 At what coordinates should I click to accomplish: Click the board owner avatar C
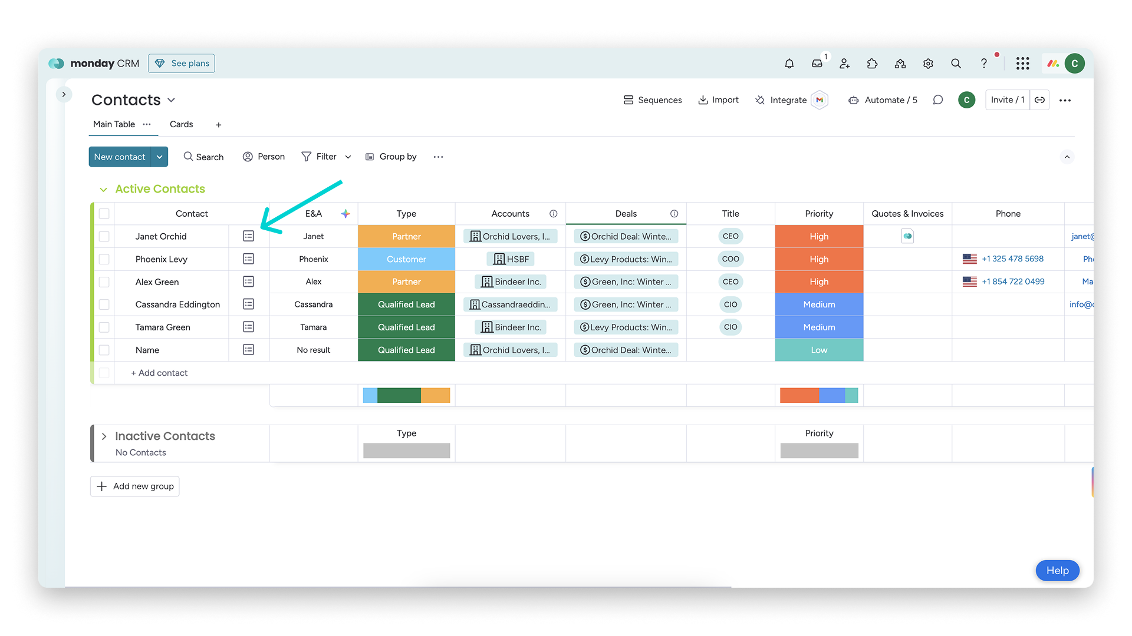tap(966, 100)
